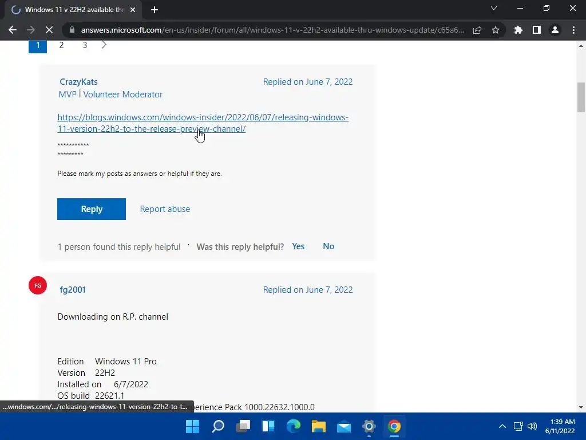The width and height of the screenshot is (586, 440).
Task: Open the clock and date panel
Action: click(560, 426)
